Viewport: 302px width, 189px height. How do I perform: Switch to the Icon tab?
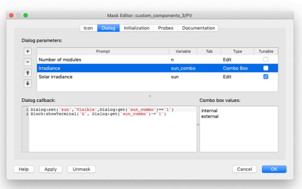88,28
